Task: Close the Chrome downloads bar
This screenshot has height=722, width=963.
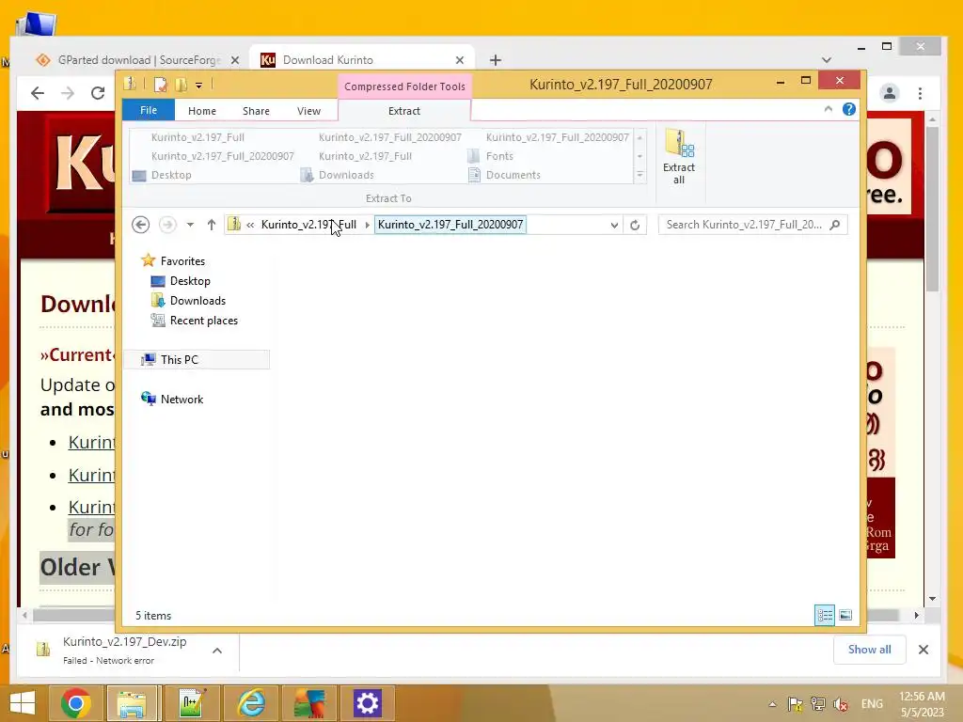Action: tap(924, 650)
